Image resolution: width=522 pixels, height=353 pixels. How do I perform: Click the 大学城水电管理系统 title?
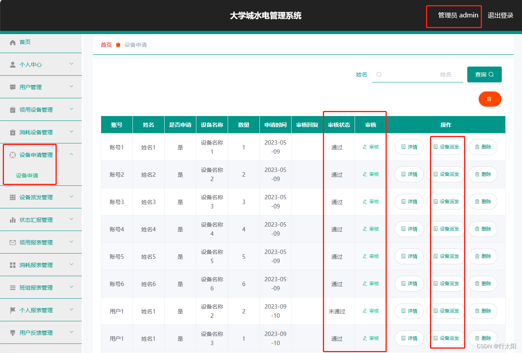point(266,15)
